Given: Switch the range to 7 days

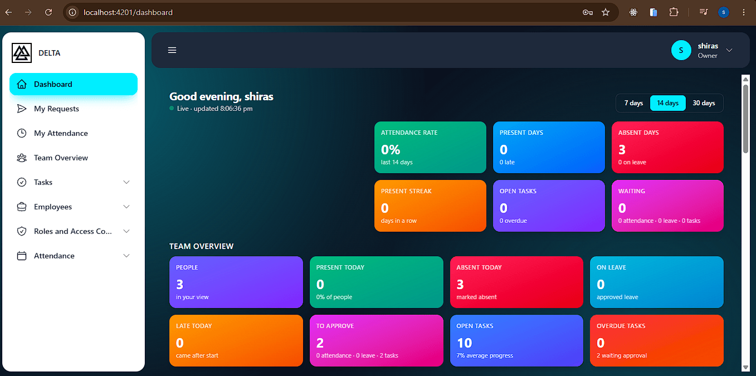Looking at the screenshot, I should point(633,103).
